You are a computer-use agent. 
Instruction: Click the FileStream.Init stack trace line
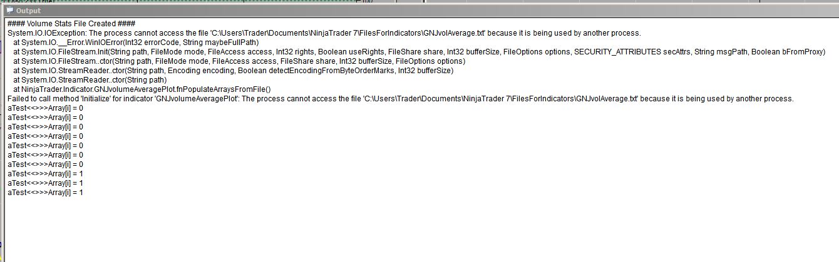coord(419,52)
